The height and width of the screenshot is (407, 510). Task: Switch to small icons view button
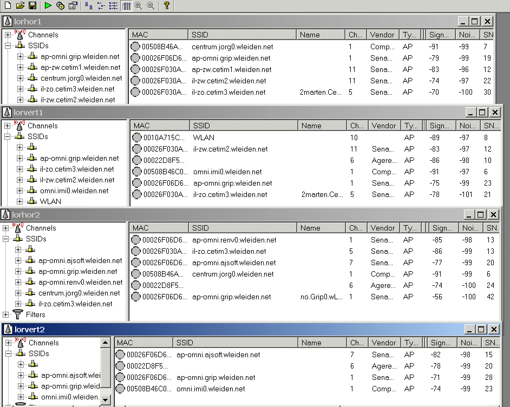pyautogui.click(x=101, y=5)
